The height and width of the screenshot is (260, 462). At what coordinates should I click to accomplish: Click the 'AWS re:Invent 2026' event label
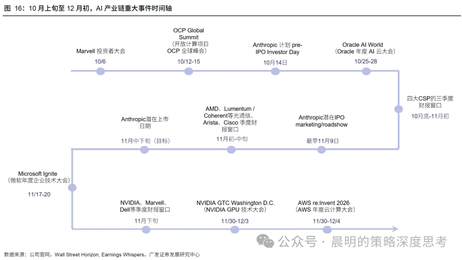(325, 206)
